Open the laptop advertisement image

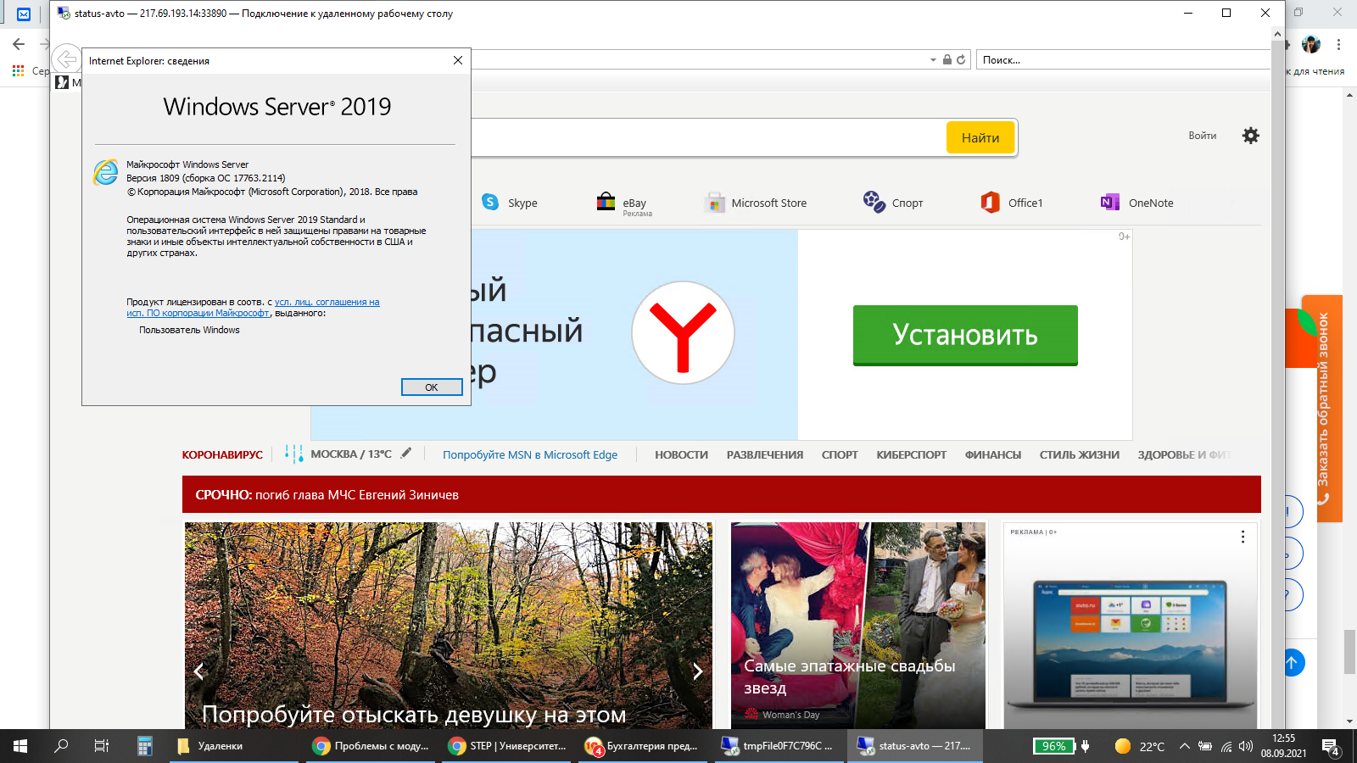coord(1129,643)
